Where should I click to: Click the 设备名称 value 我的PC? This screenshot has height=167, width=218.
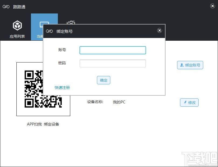pyautogui.click(x=119, y=102)
